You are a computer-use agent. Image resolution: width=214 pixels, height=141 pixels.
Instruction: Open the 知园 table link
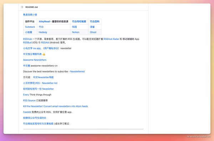pos(75,27)
